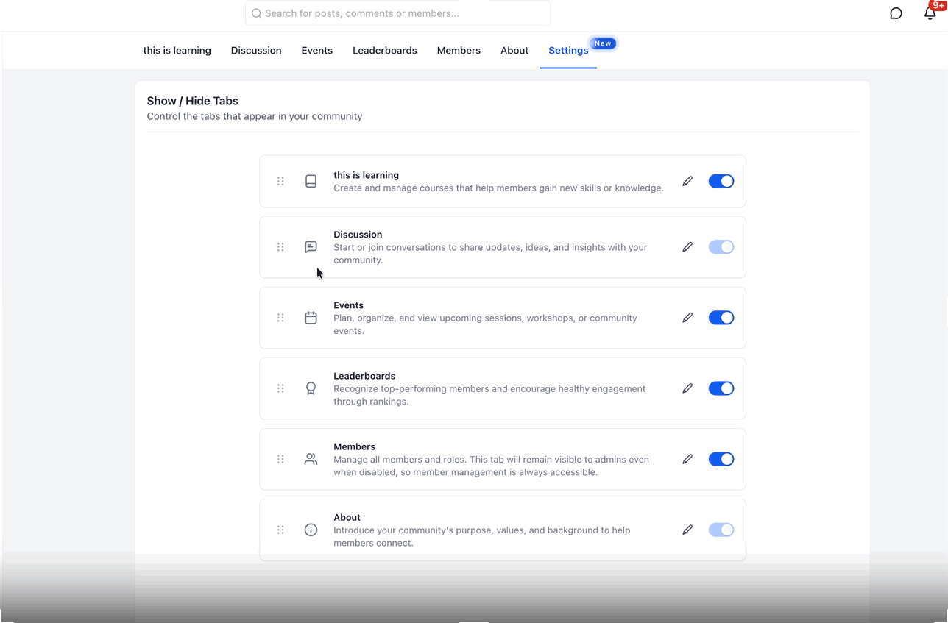Click the drag handle for Leaderboards row

point(280,388)
